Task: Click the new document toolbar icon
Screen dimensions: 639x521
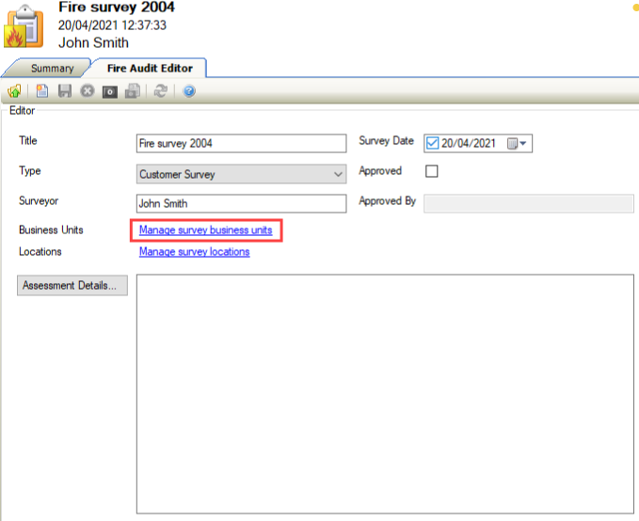Action: [x=42, y=91]
